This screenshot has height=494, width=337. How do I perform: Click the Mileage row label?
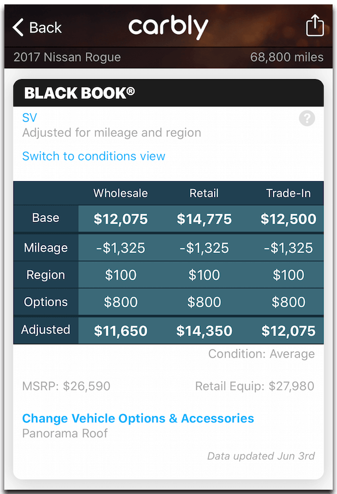[45, 248]
